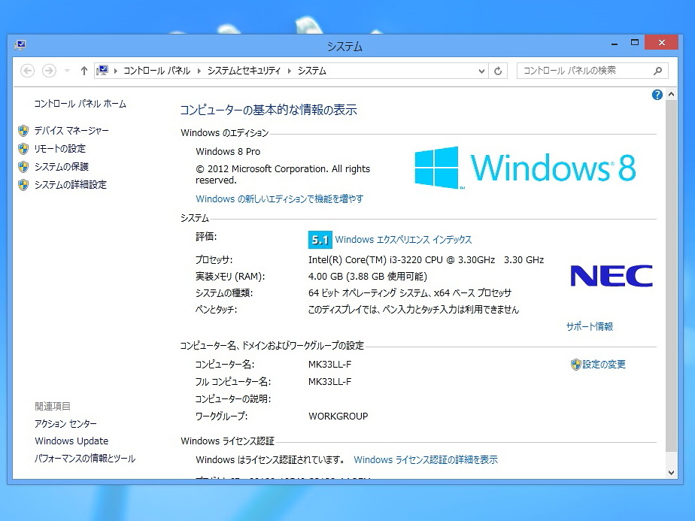Open パフォーマンスの情報とツール link

point(85,459)
